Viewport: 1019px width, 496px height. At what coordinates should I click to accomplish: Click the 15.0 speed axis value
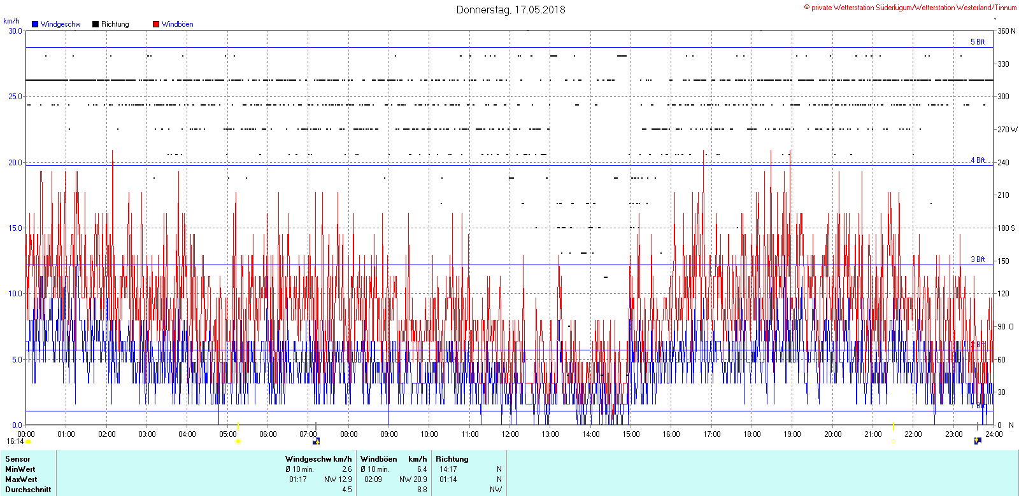(15, 228)
